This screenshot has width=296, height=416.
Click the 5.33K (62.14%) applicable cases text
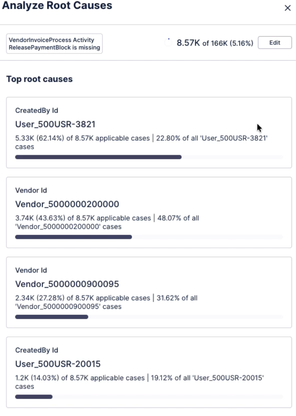click(x=82, y=138)
